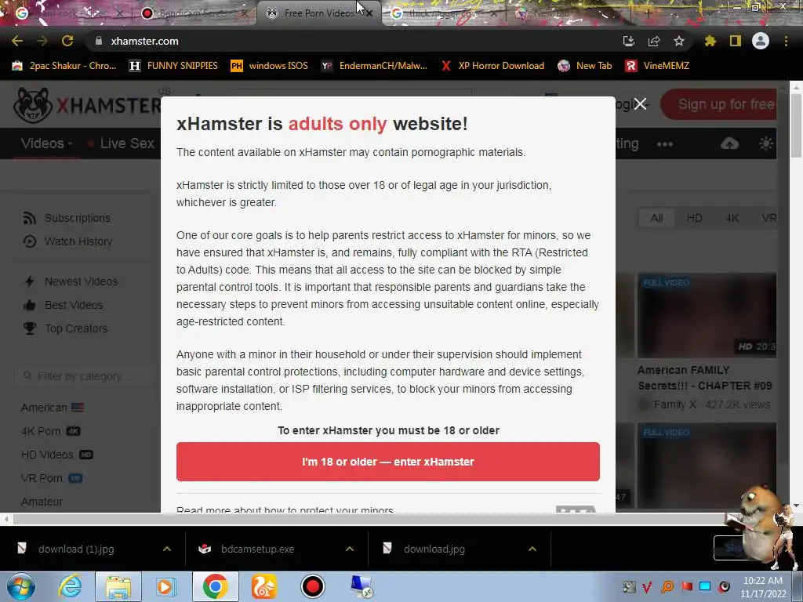Click I'm 18 or older enter button
This screenshot has width=803, height=602.
pyautogui.click(x=387, y=462)
